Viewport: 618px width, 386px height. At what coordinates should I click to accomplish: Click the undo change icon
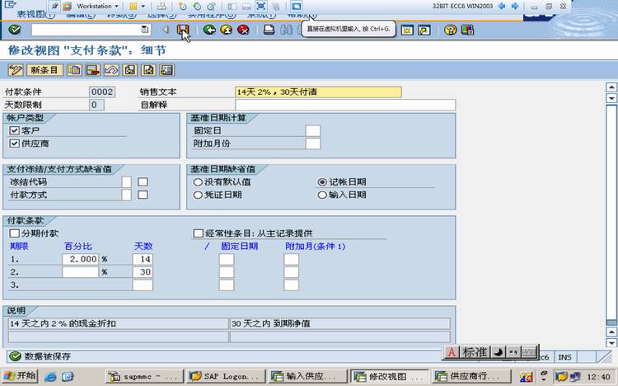pyautogui.click(x=111, y=70)
